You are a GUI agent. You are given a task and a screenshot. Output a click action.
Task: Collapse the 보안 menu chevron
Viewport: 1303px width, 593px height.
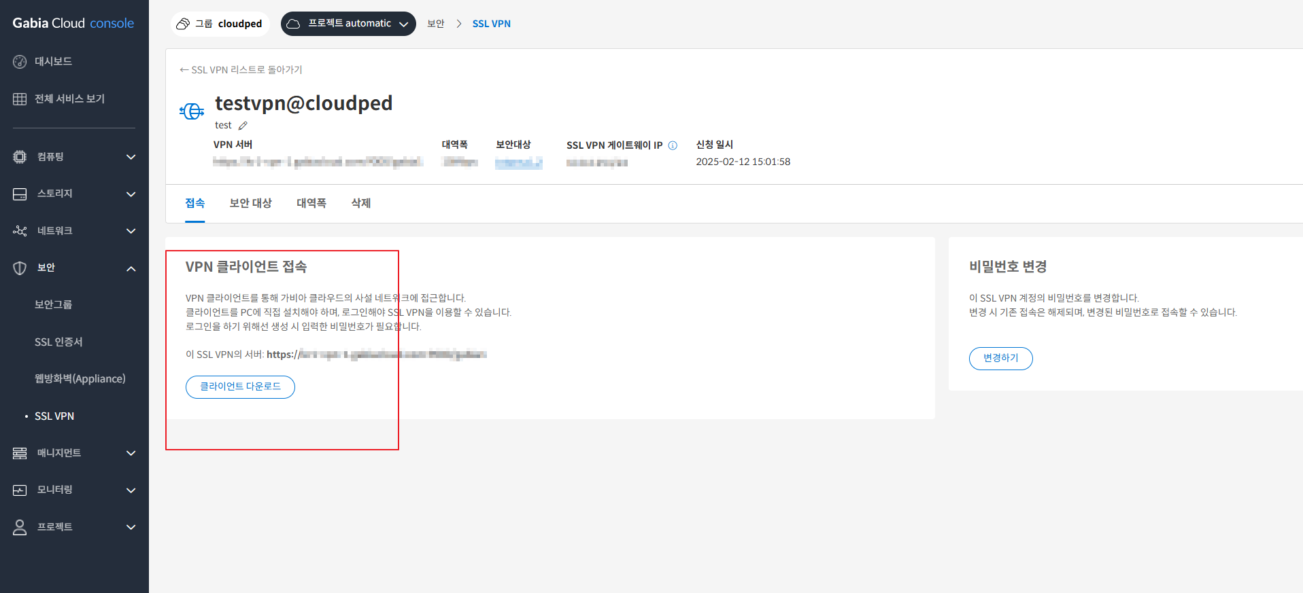(x=131, y=268)
